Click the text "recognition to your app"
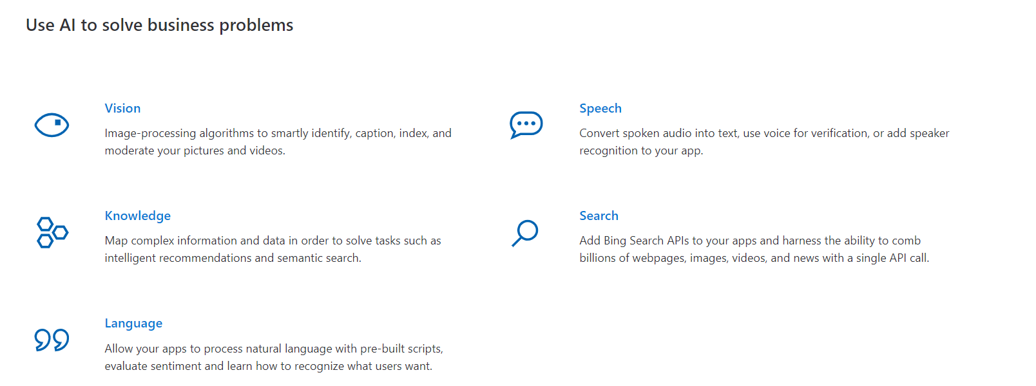 click(x=640, y=151)
